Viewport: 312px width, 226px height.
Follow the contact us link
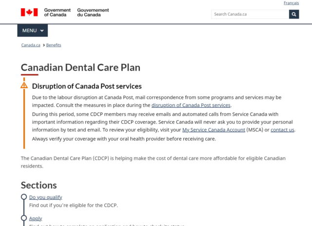tap(282, 130)
